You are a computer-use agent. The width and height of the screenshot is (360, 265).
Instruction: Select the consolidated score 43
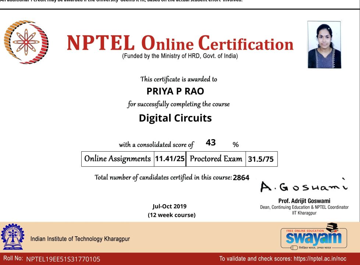click(x=211, y=142)
